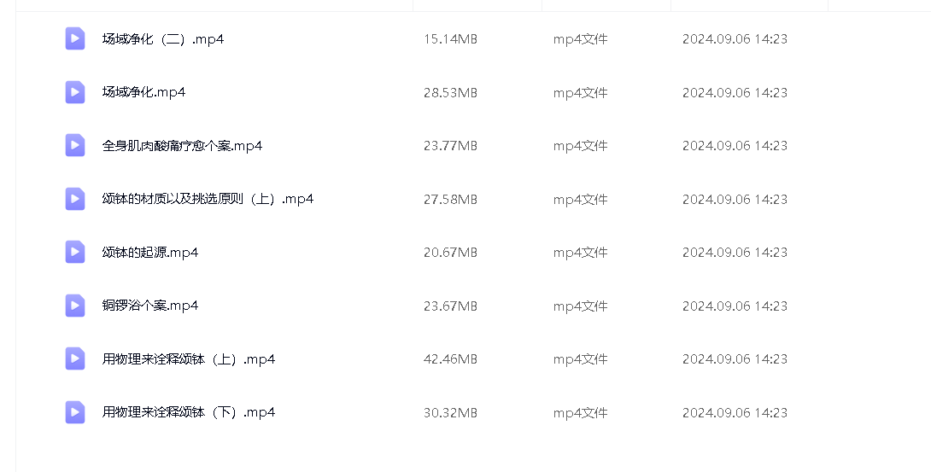Image resolution: width=931 pixels, height=472 pixels.
Task: Open the file 场域净化.mp4
Action: point(143,92)
